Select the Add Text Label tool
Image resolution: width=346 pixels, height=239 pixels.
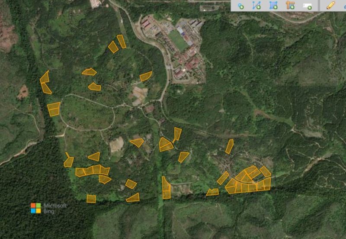pos(308,6)
